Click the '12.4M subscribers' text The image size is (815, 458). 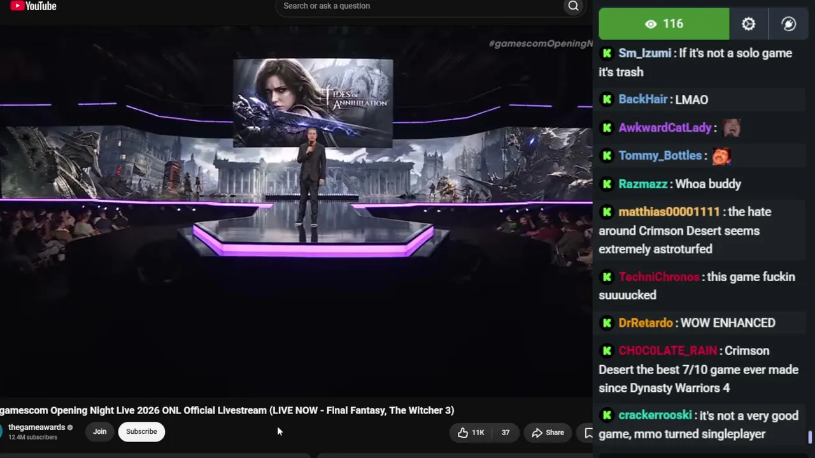pyautogui.click(x=33, y=438)
